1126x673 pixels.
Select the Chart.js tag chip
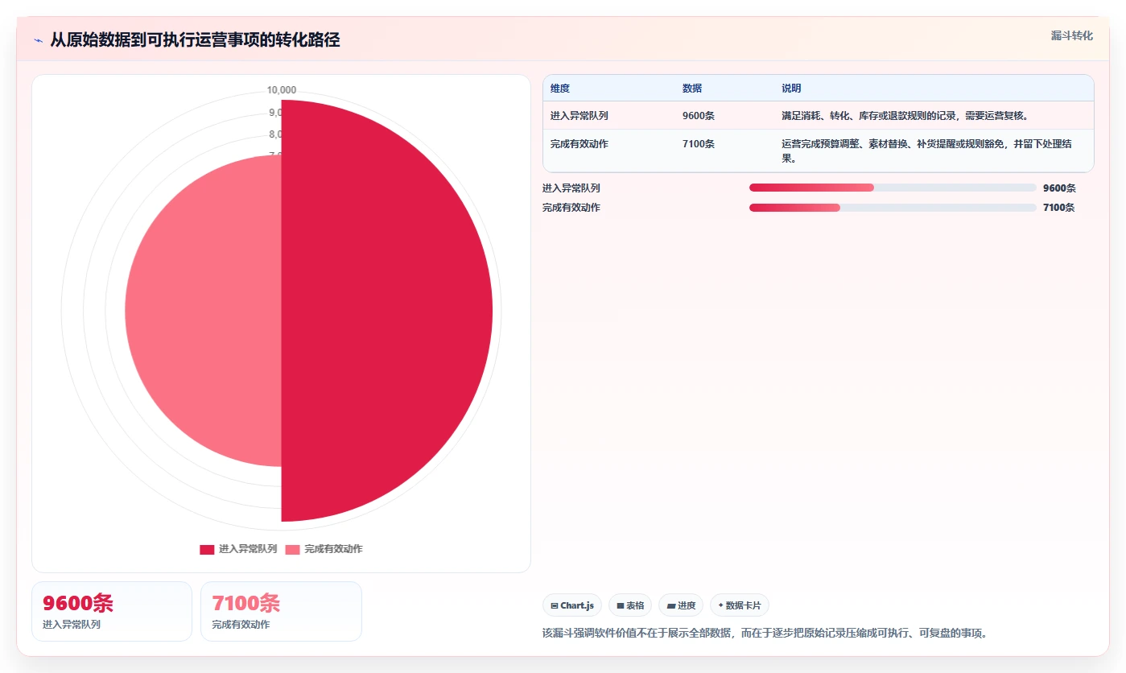point(572,605)
